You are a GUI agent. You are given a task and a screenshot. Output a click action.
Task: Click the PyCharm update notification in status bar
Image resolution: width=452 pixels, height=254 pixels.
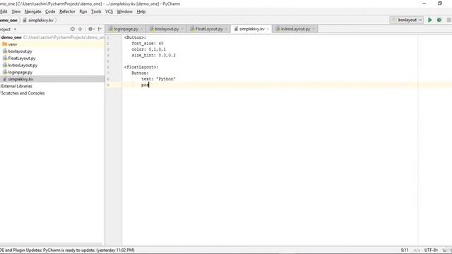pyautogui.click(x=67, y=250)
